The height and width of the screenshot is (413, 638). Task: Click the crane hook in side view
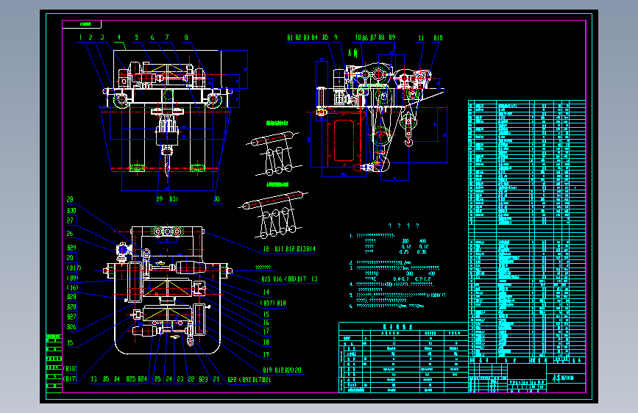click(x=408, y=141)
